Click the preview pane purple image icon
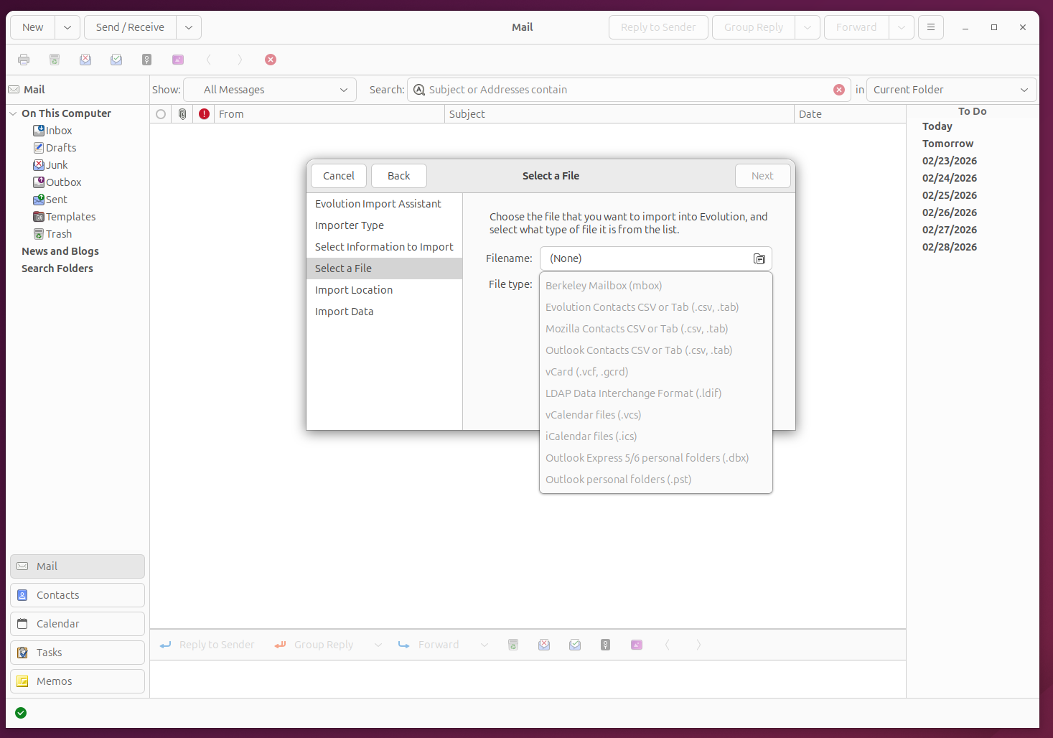 pyautogui.click(x=637, y=645)
